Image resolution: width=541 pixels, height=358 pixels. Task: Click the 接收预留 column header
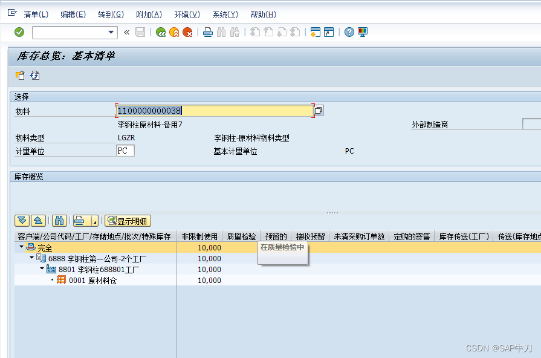point(310,236)
